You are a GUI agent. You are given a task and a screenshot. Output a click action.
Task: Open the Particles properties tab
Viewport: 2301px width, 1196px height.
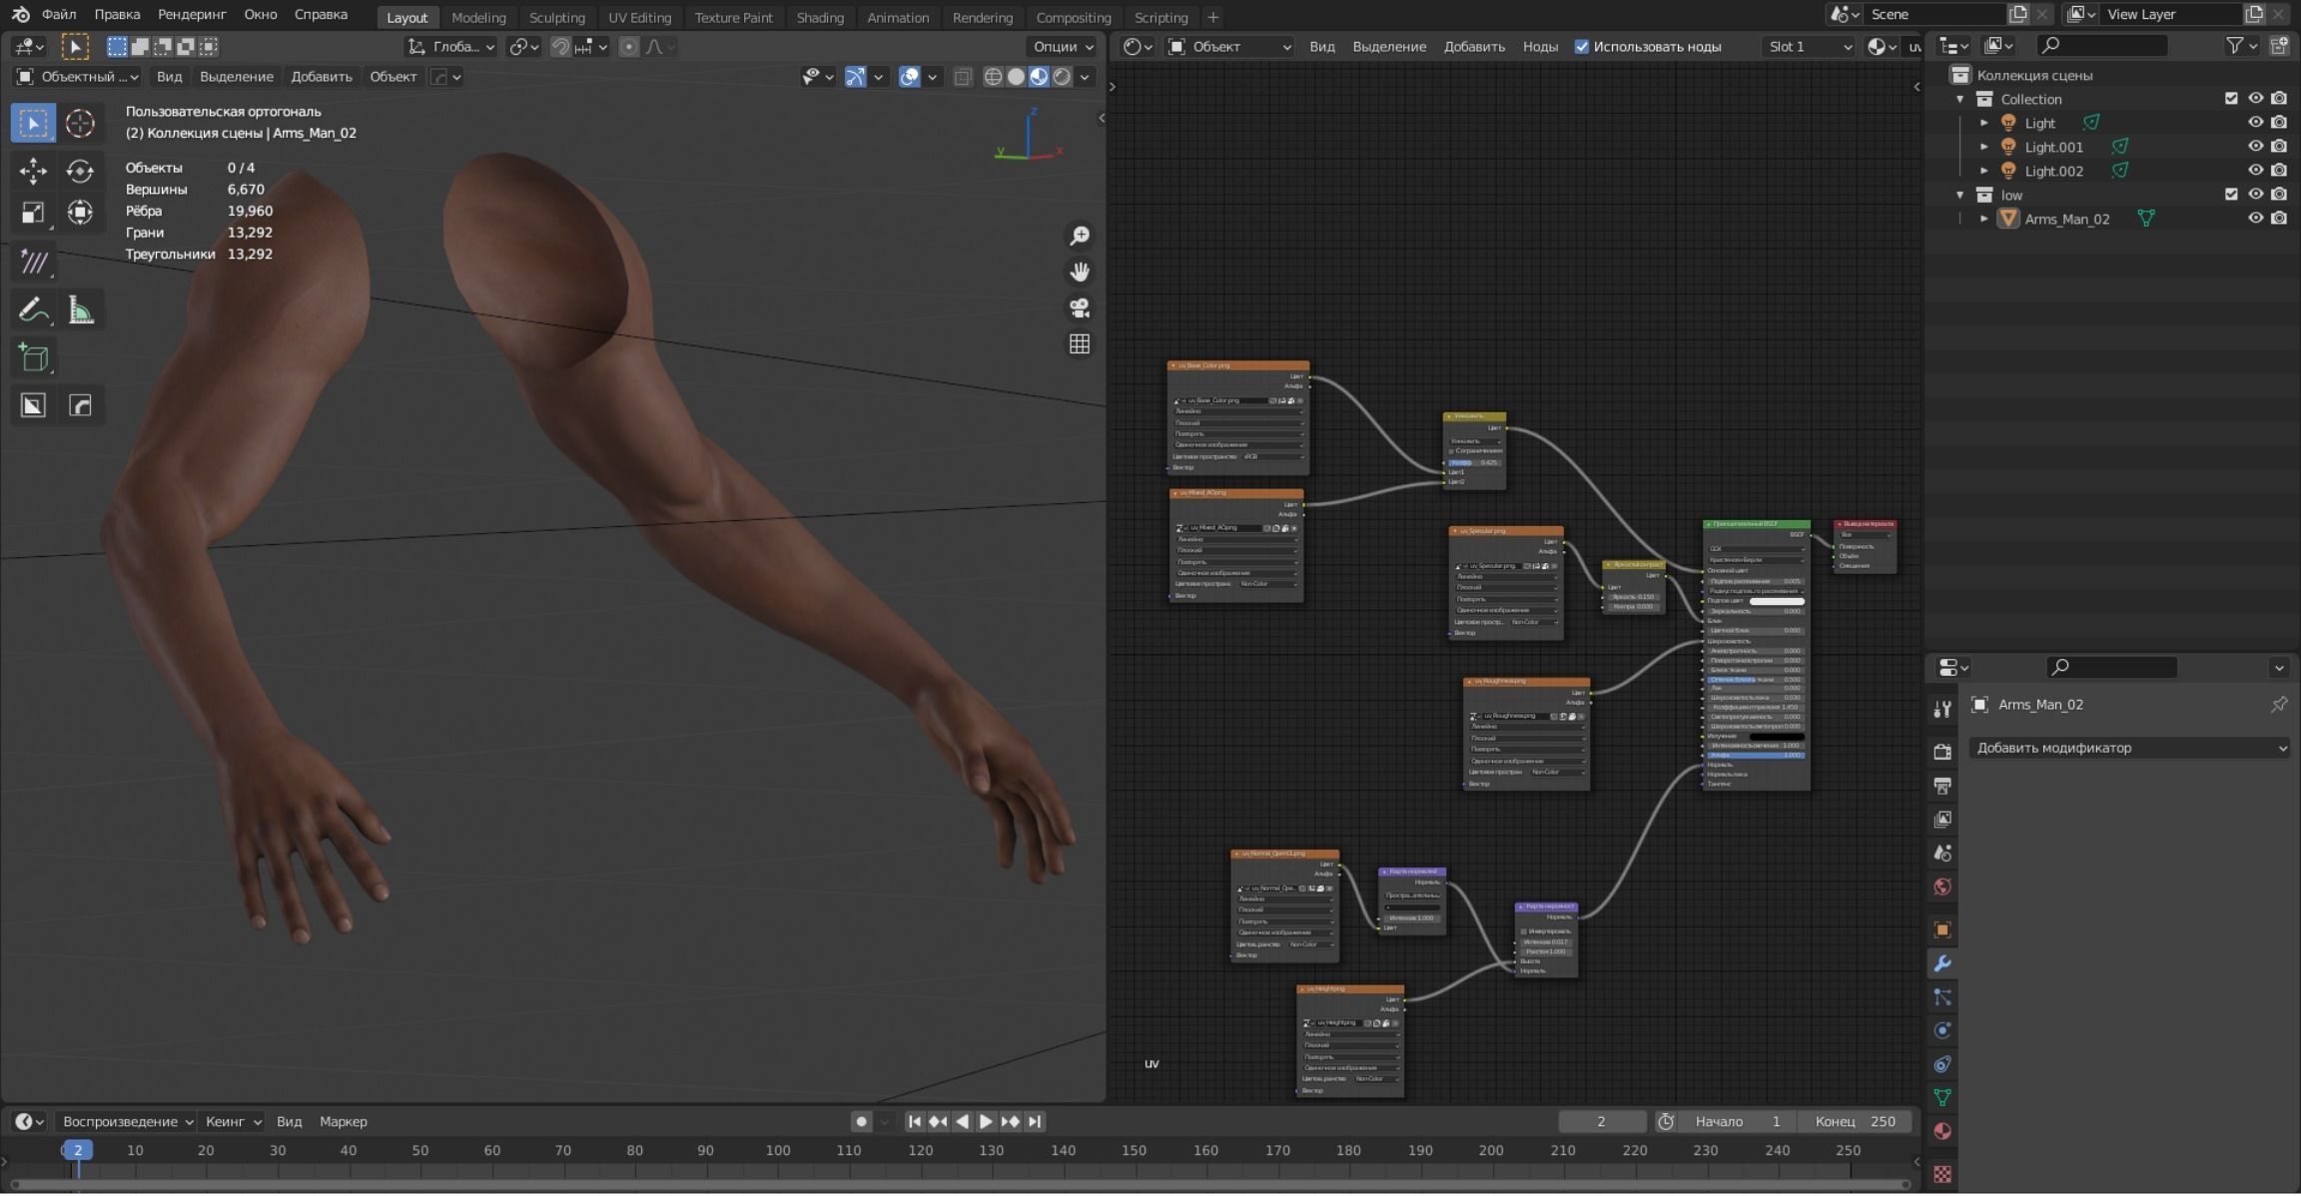[x=1942, y=997]
